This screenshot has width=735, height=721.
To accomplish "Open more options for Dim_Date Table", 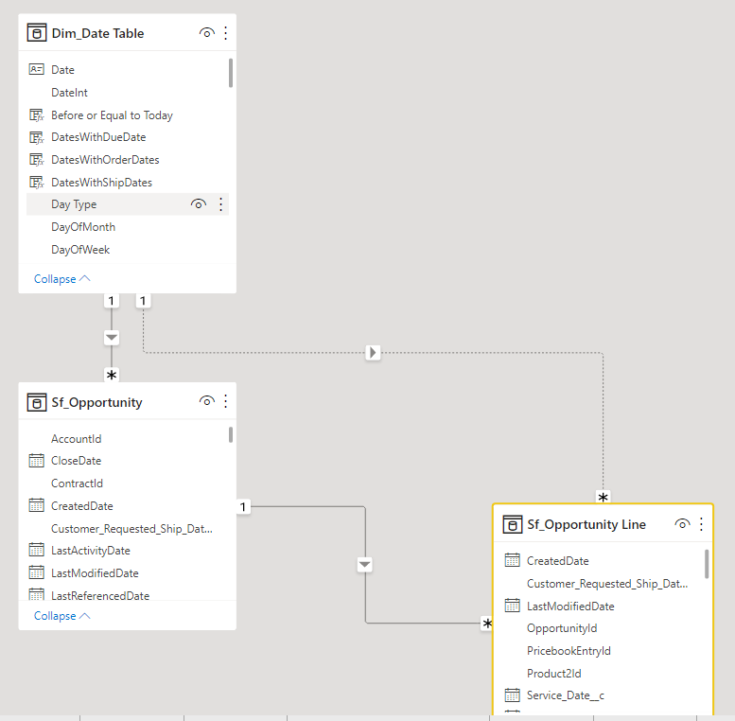I will coord(226,33).
